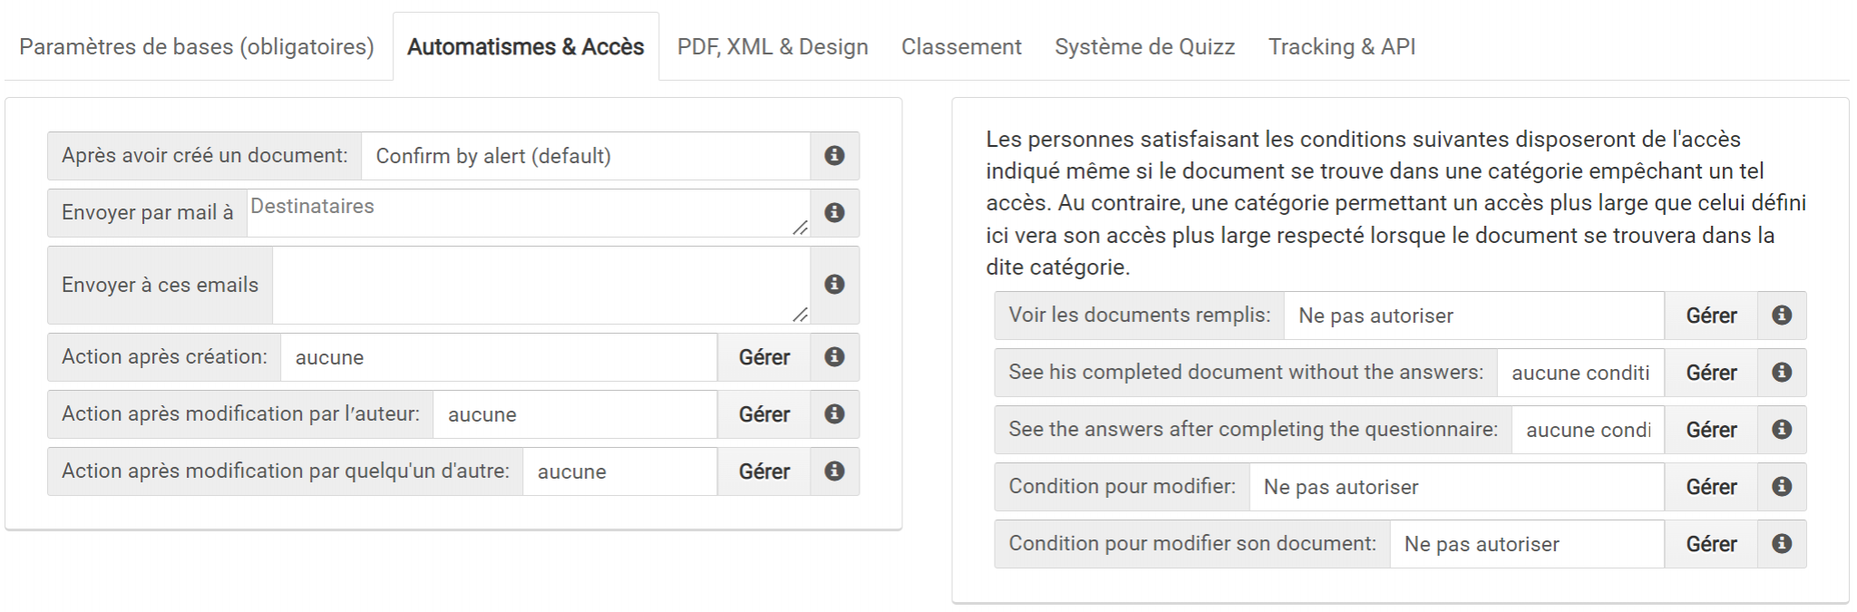View help for 'Envoyer à ces emails'
This screenshot has width=1857, height=612.
click(833, 286)
